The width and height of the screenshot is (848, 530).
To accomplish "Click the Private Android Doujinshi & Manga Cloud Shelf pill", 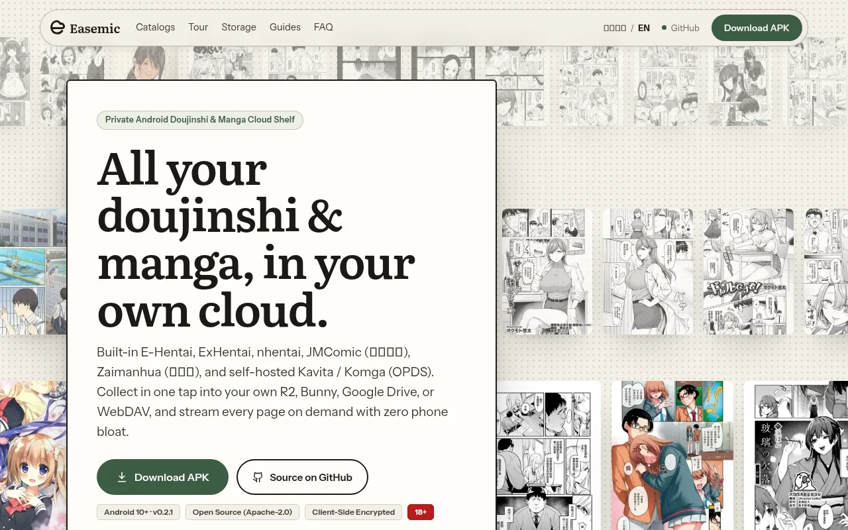I will coord(200,120).
